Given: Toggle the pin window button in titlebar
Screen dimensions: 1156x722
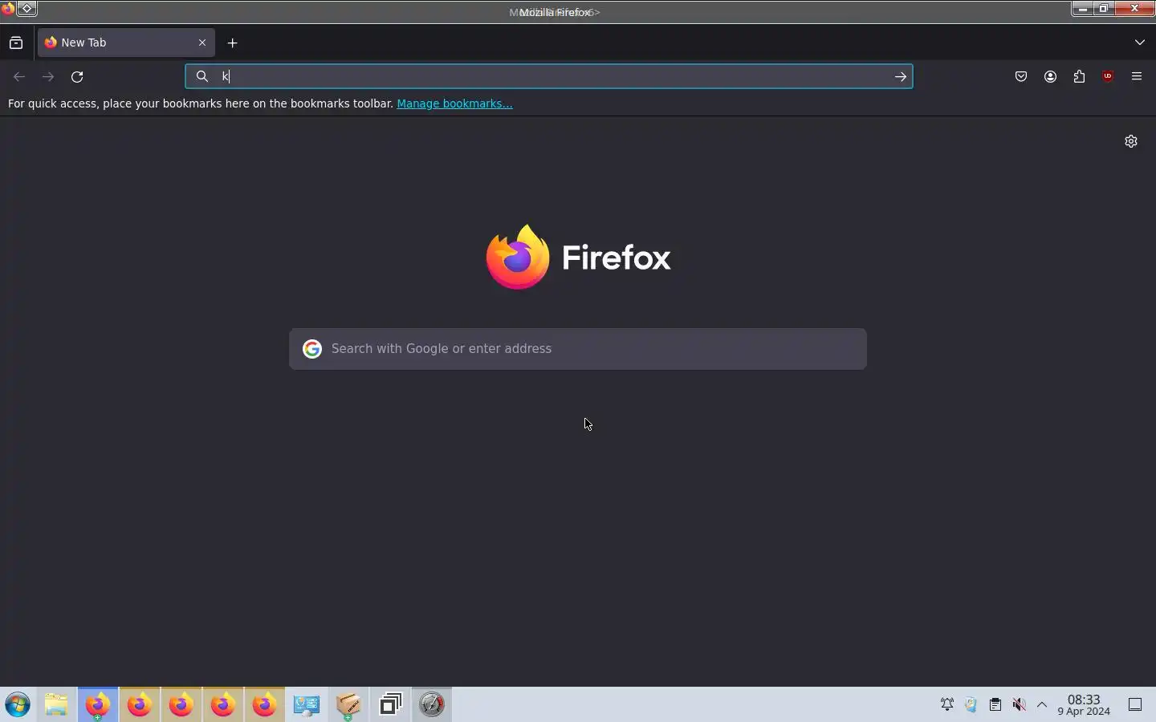Looking at the screenshot, I should (27, 10).
